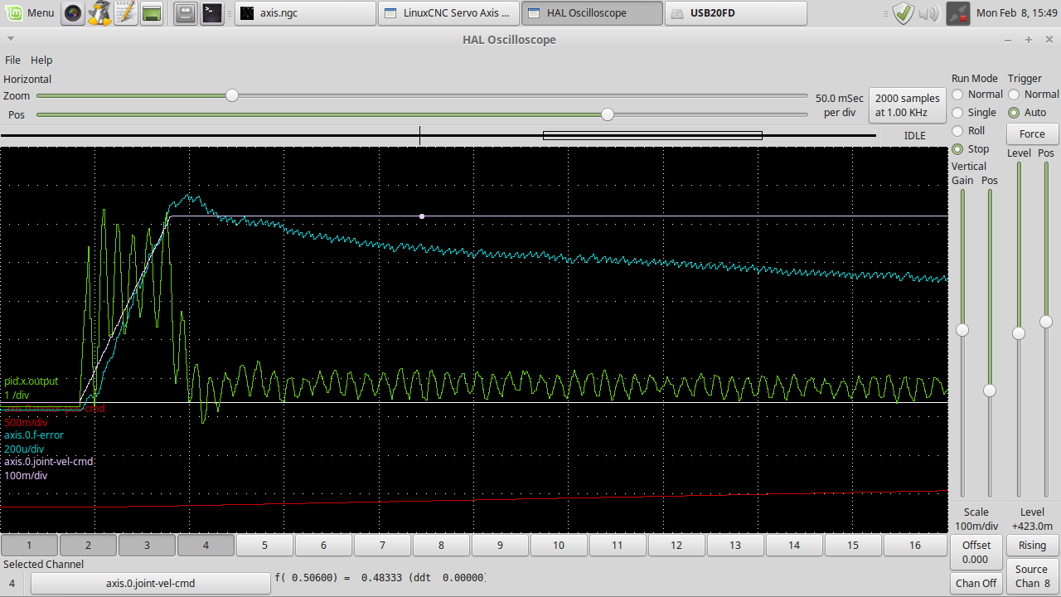Click the green show-desktop panel icon
Image resolution: width=1061 pixels, height=597 pixels.
pyautogui.click(x=151, y=12)
